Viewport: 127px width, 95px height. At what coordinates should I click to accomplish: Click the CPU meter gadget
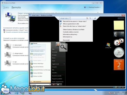coord(119,42)
